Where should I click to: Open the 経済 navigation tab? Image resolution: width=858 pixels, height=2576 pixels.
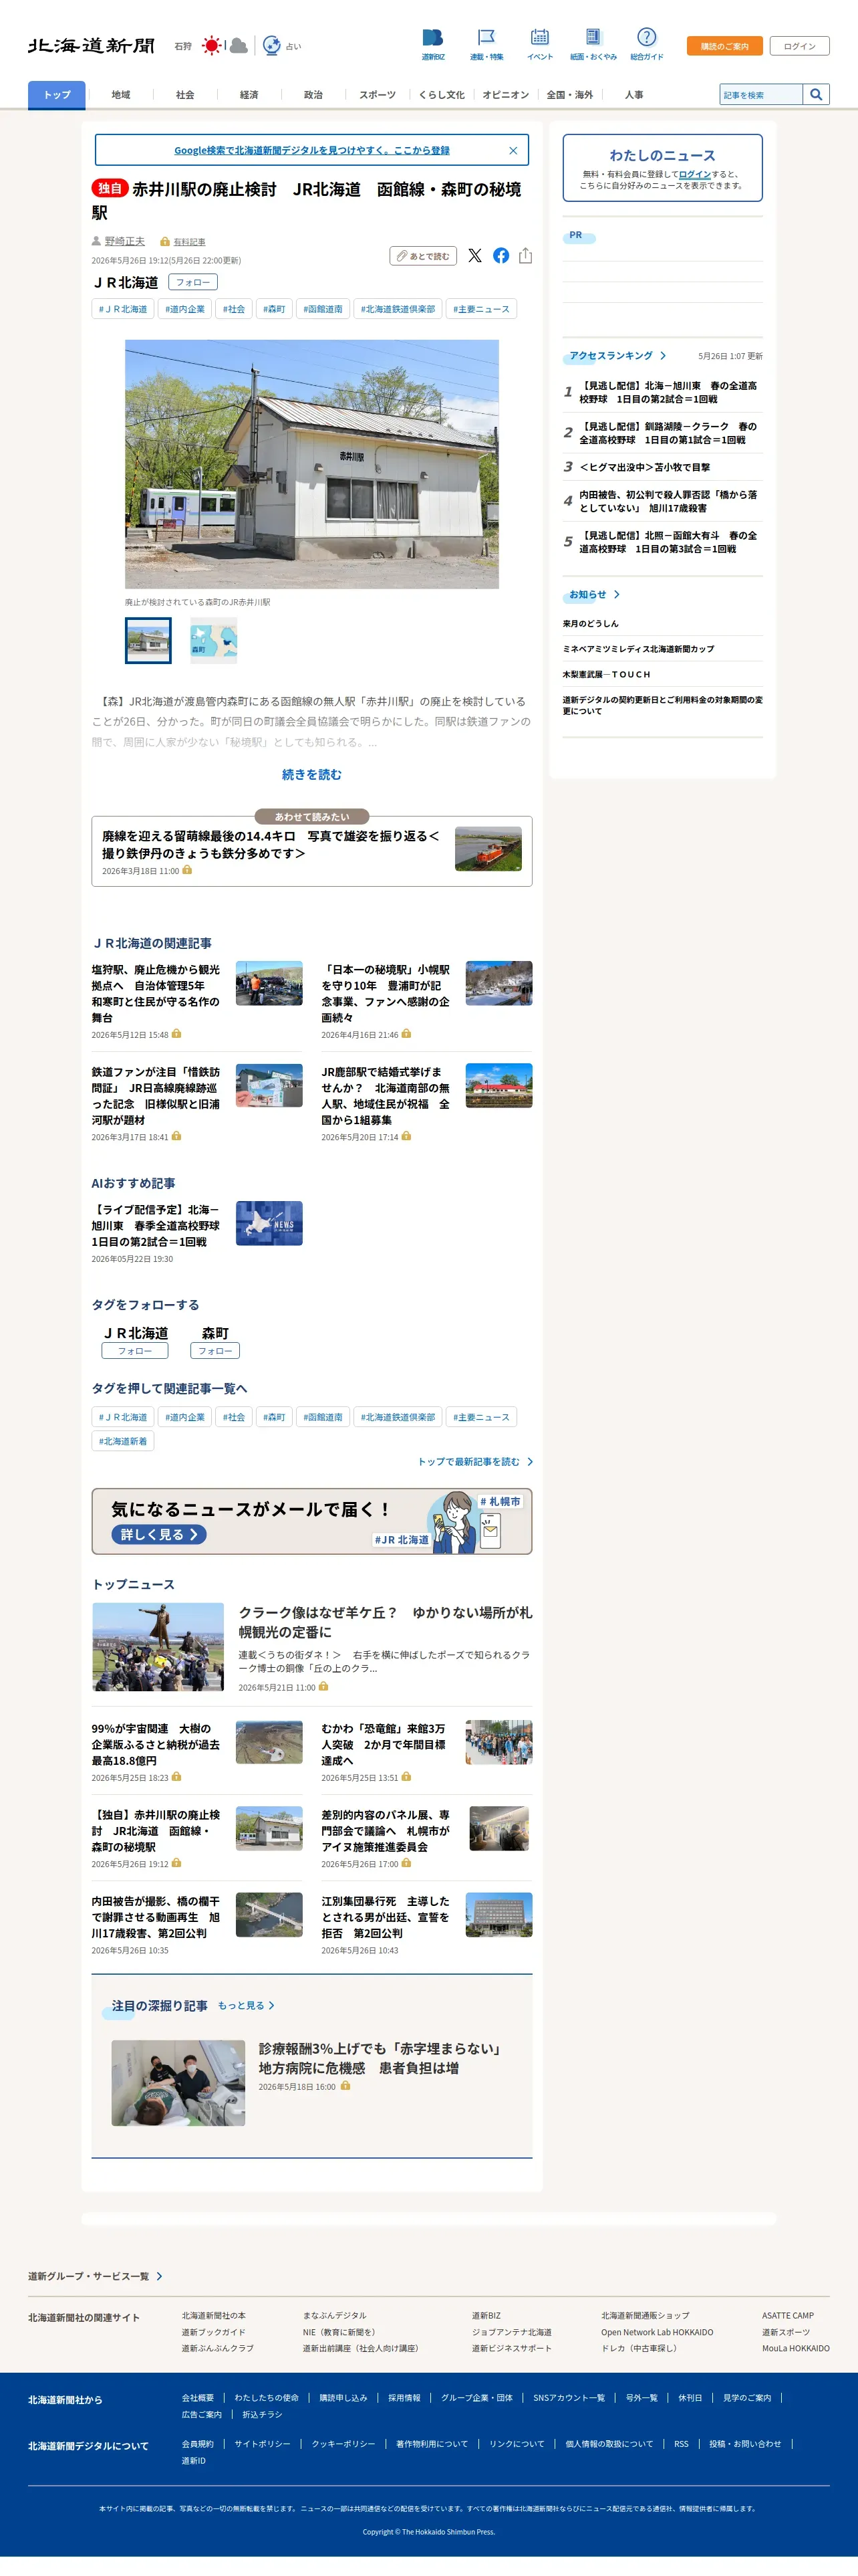(x=249, y=95)
